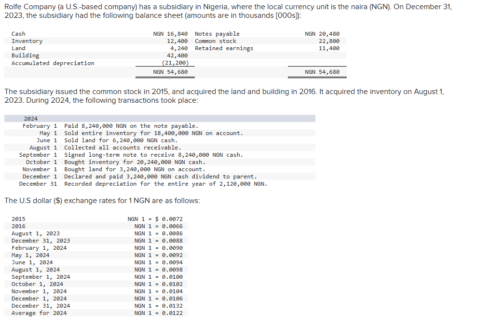Click the Building row label
Image resolution: width=489 pixels, height=326 pixels.
coord(25,55)
